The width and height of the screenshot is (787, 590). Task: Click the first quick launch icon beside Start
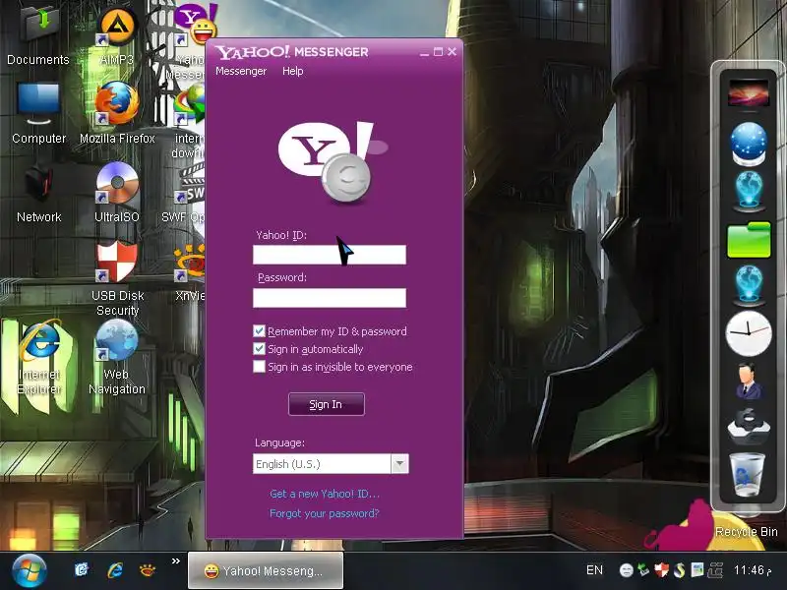[82, 570]
